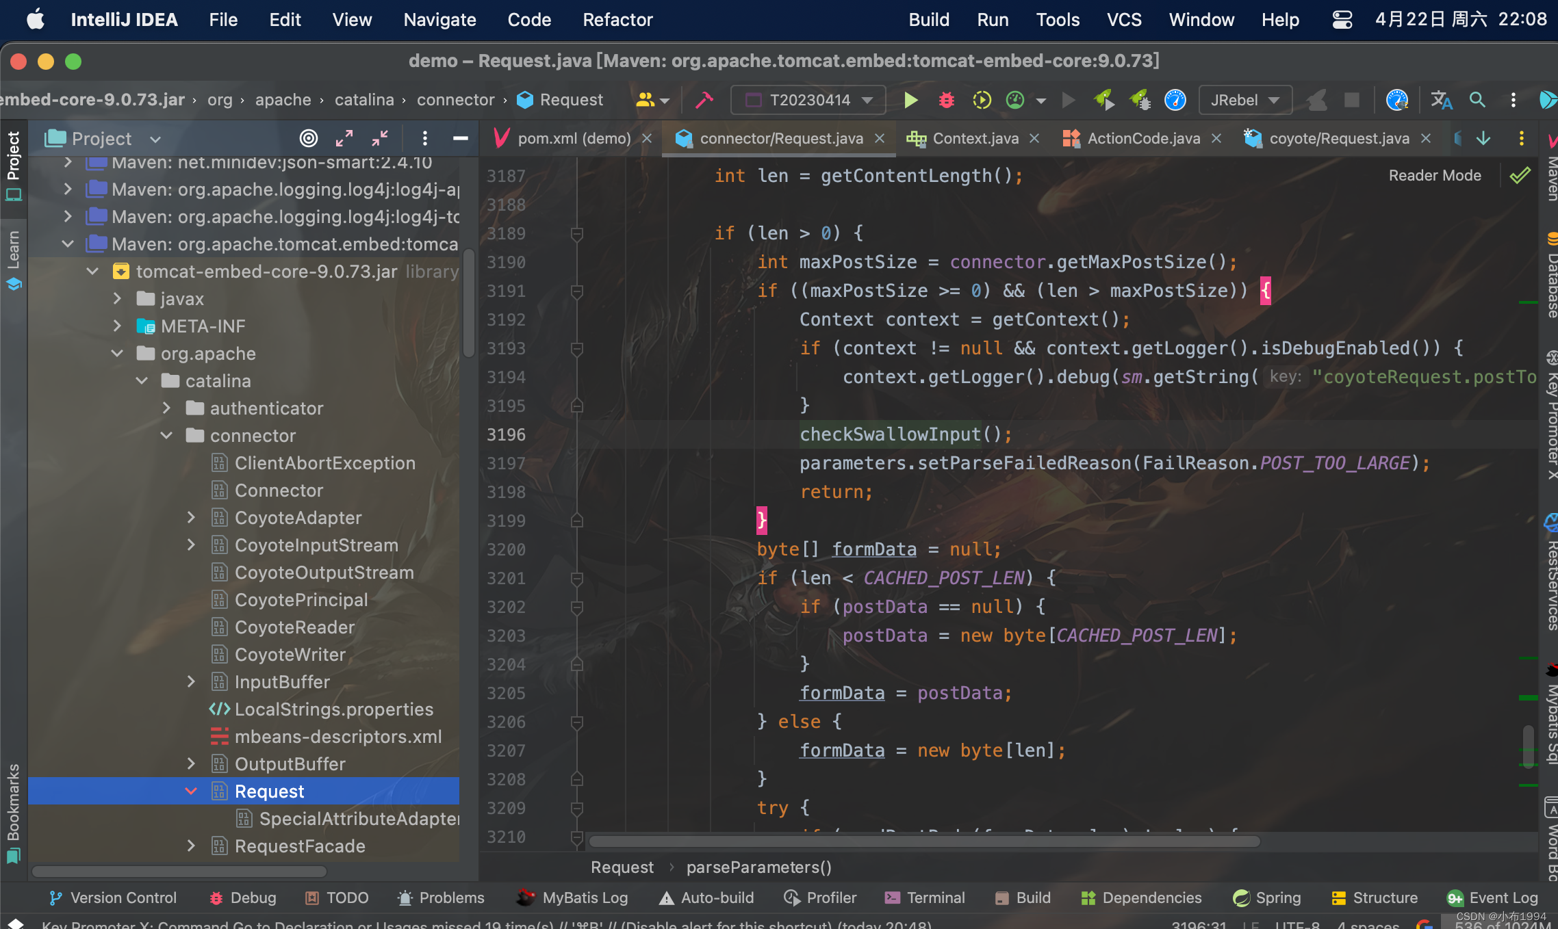The image size is (1558, 929).
Task: Click the green Run button
Action: click(x=910, y=101)
